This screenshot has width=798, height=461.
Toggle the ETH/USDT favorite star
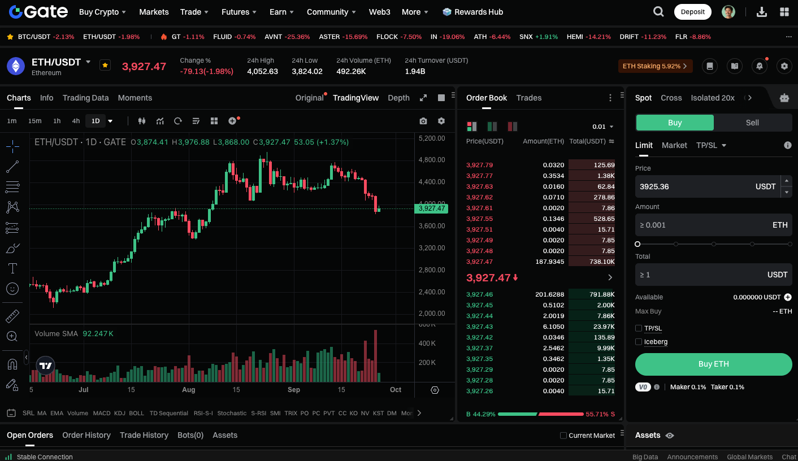click(x=105, y=66)
